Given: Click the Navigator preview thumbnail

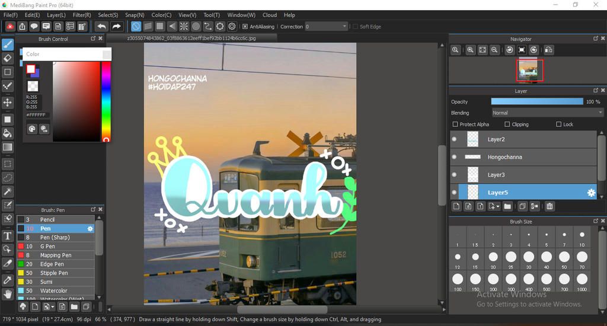Looking at the screenshot, I should 529,70.
